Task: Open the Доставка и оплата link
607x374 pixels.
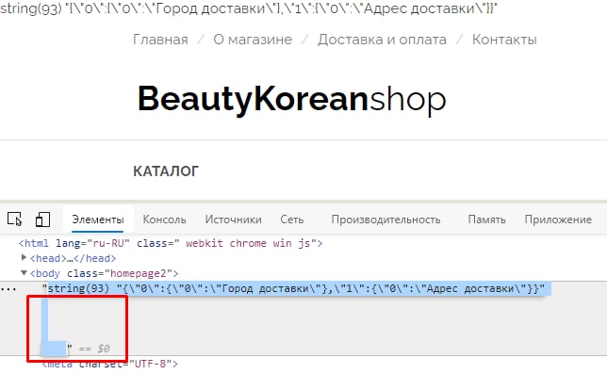Action: click(x=382, y=40)
